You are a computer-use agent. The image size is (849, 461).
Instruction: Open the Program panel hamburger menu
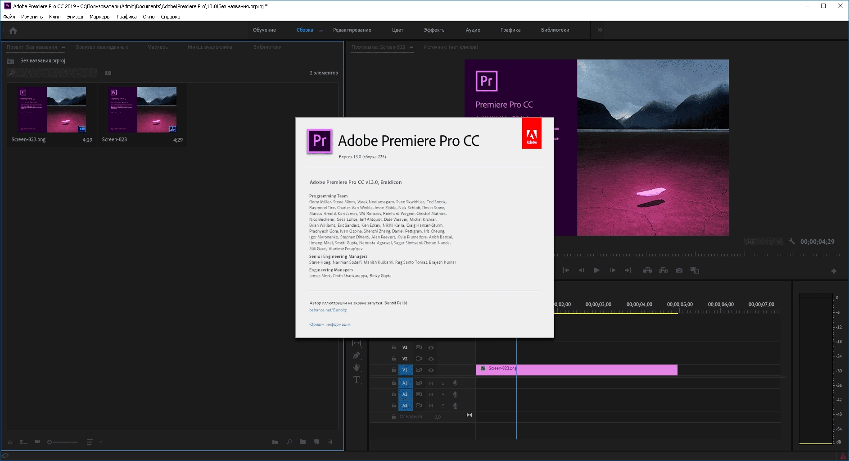[x=411, y=47]
